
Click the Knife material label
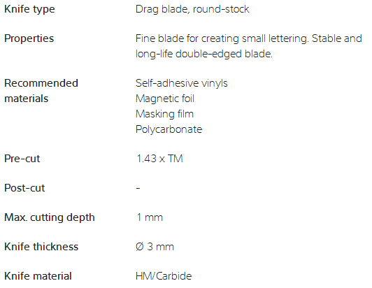pyautogui.click(x=38, y=276)
